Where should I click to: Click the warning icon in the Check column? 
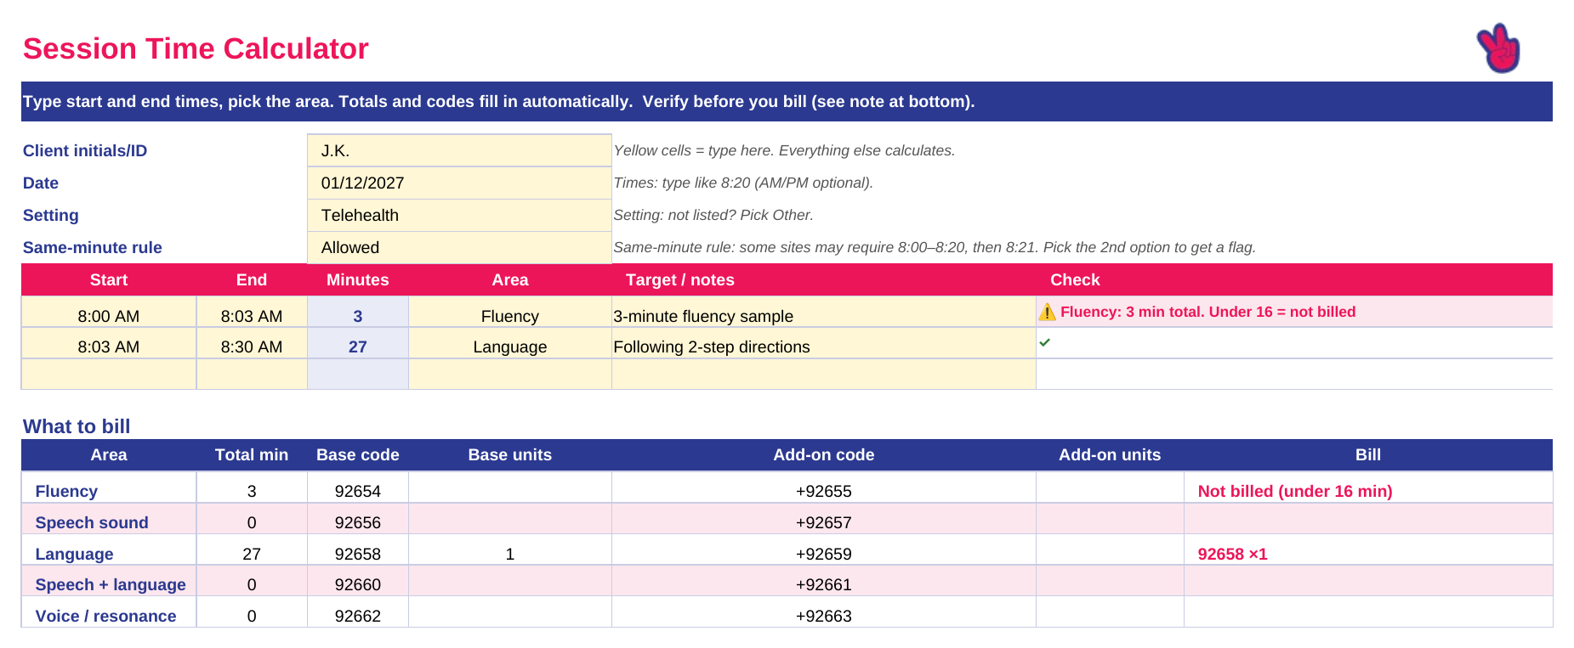coord(1048,313)
